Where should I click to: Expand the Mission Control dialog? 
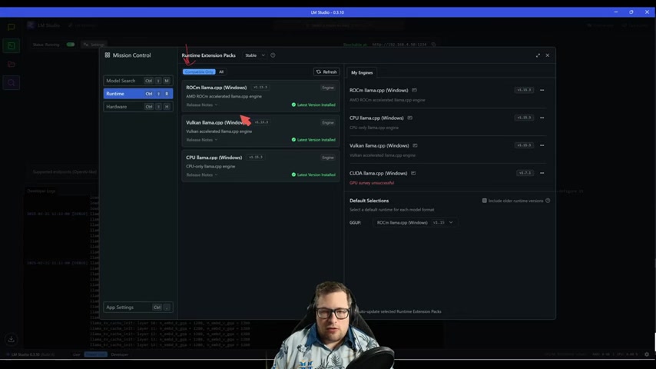538,55
